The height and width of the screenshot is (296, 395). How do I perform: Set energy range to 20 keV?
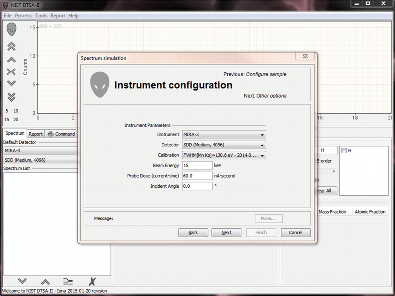[x=16, y=120]
